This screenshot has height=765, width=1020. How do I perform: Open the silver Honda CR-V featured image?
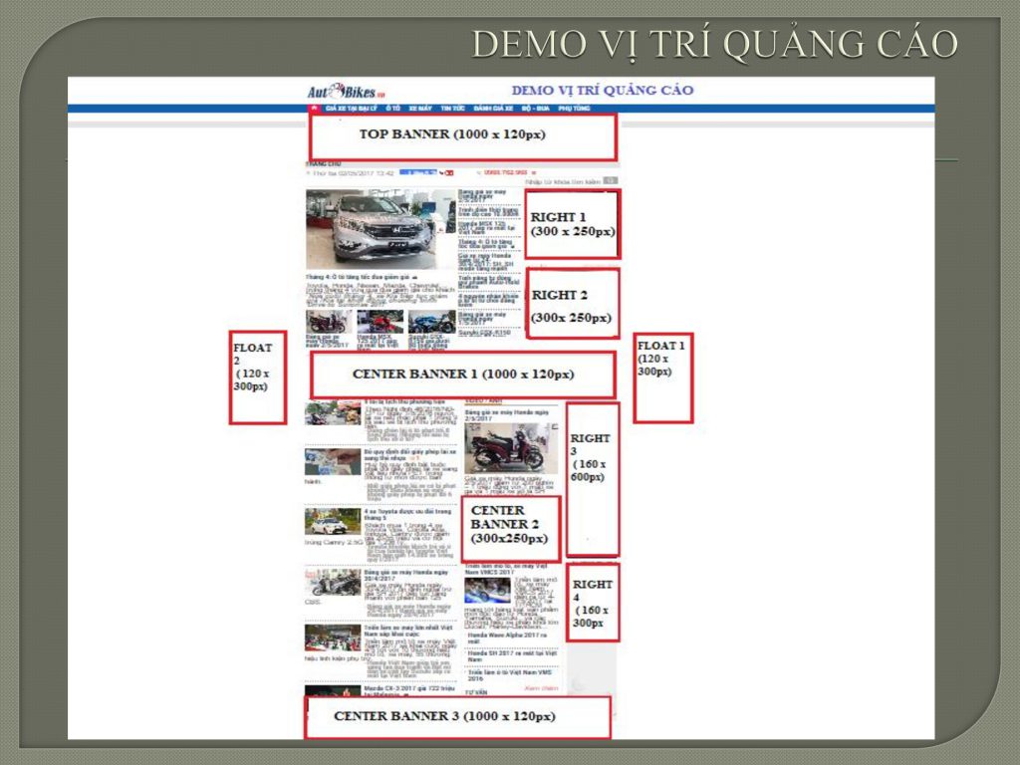pos(380,229)
